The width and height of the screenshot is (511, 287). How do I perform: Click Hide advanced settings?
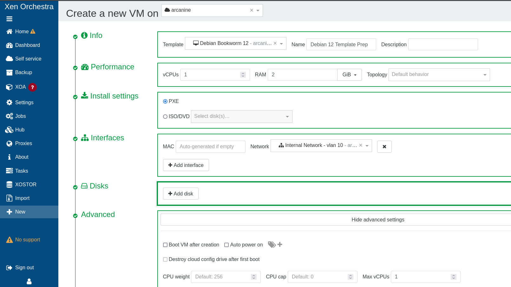click(x=378, y=220)
